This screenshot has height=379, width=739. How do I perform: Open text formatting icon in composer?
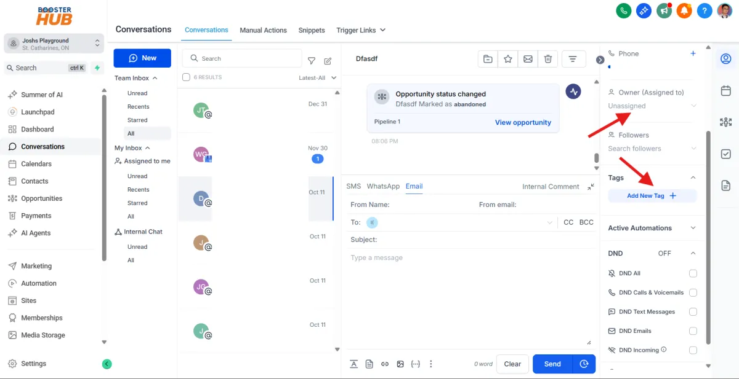354,364
